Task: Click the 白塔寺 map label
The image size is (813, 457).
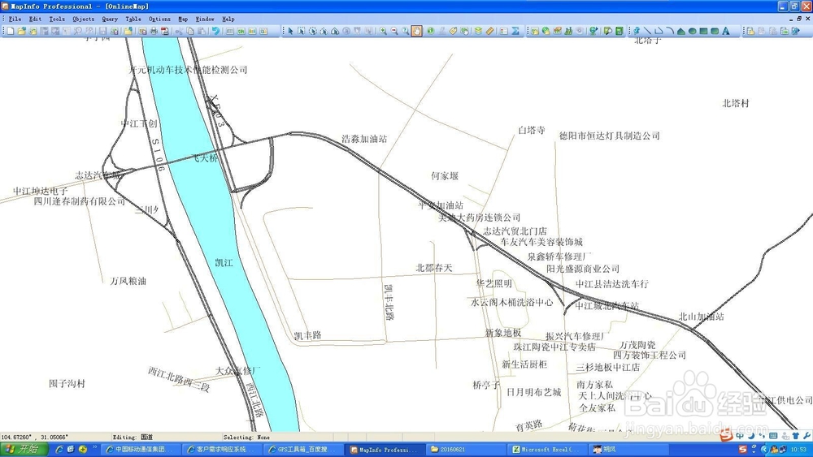Action: click(x=532, y=130)
